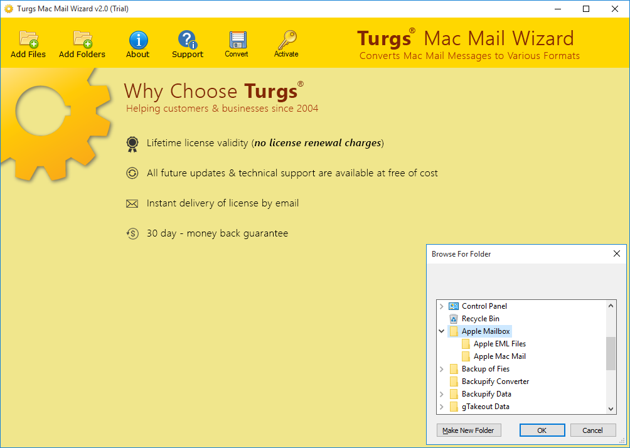
Task: Click the Backupify Converter folder icon
Action: point(454,381)
